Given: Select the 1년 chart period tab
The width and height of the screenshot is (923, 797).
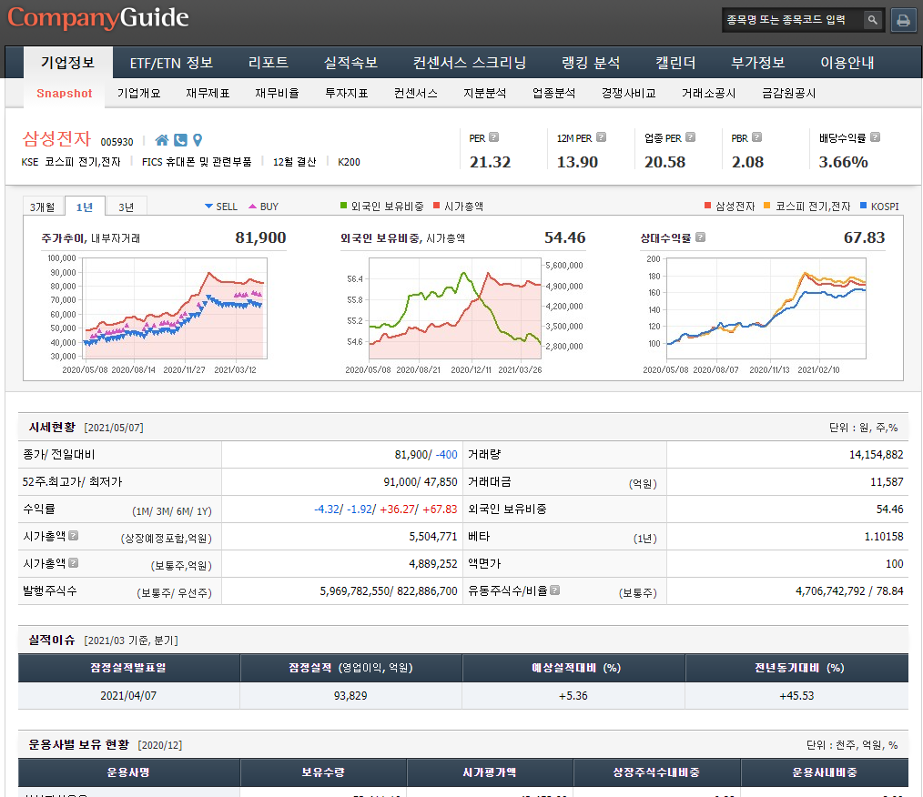Looking at the screenshot, I should [x=85, y=207].
